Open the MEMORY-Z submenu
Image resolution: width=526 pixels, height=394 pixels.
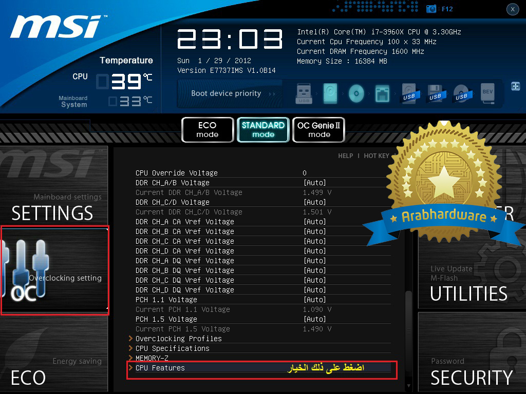(259, 358)
